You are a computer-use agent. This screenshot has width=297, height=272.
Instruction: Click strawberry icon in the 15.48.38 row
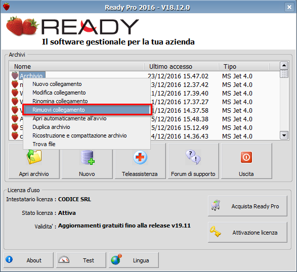[x=15, y=119]
